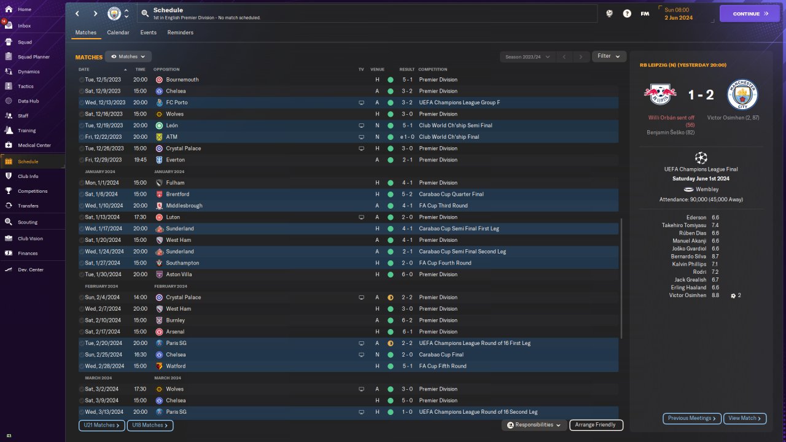This screenshot has height=442, width=786.
Task: Open Previous Meetings
Action: [692, 418]
